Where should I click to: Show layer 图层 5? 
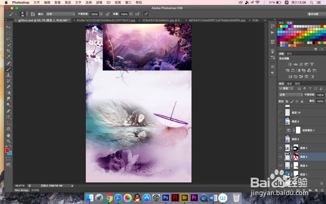(281, 139)
